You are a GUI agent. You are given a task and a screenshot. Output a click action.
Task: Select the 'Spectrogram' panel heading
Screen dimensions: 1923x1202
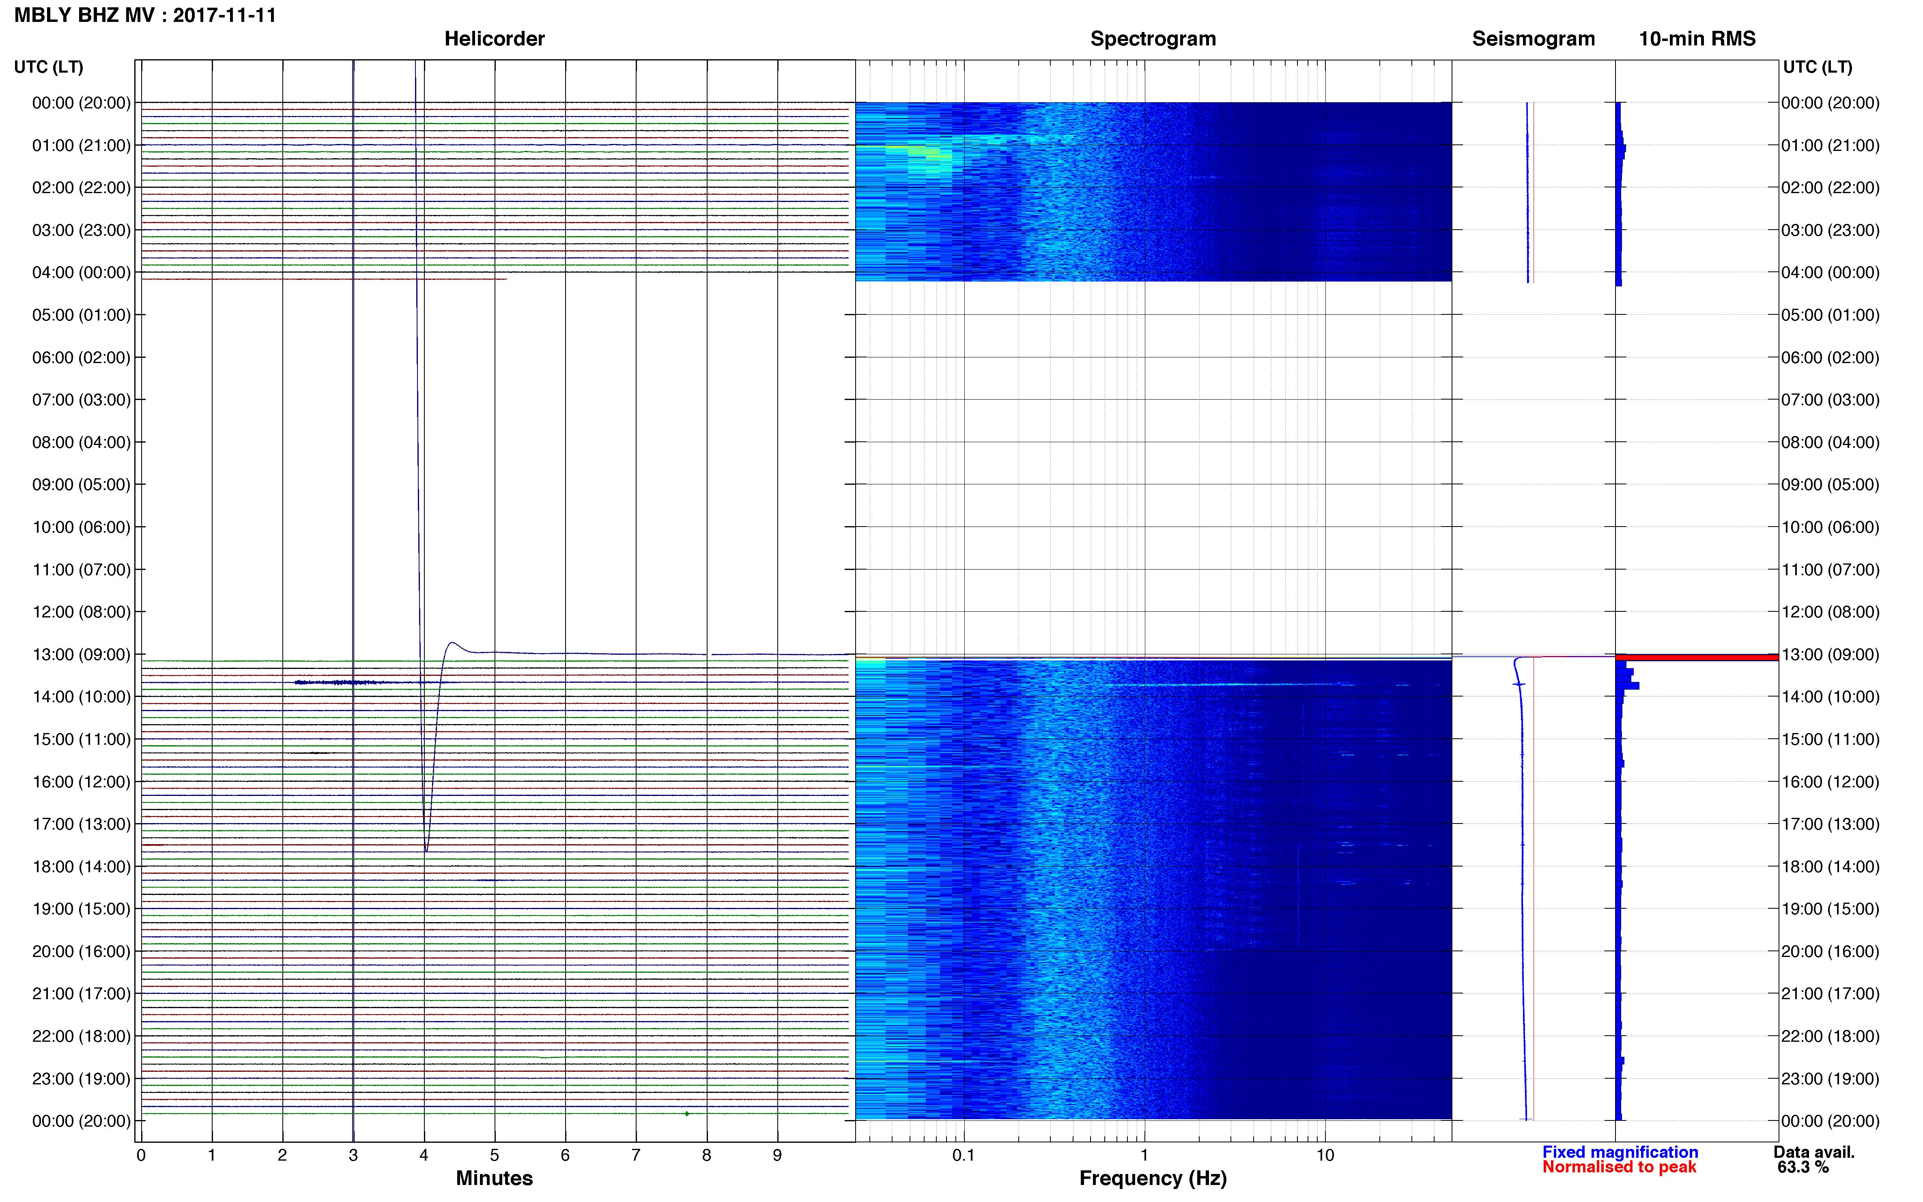(x=1153, y=39)
